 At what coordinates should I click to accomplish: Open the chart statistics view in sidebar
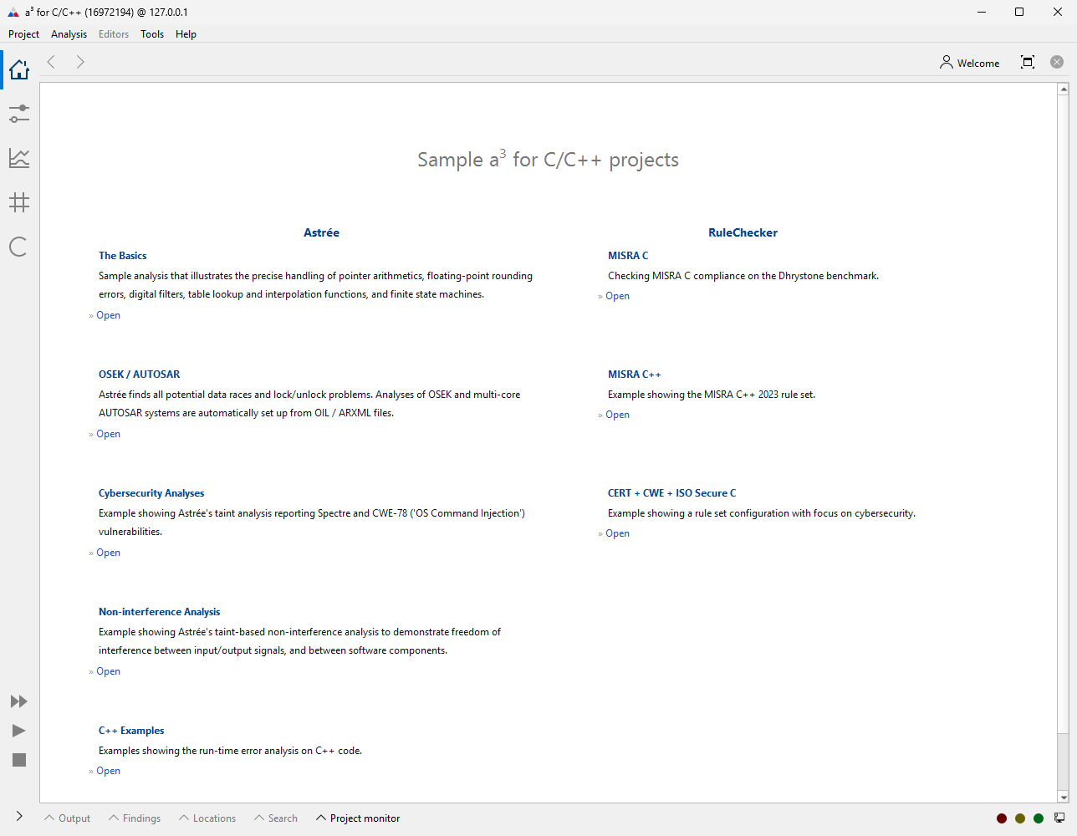pos(19,158)
